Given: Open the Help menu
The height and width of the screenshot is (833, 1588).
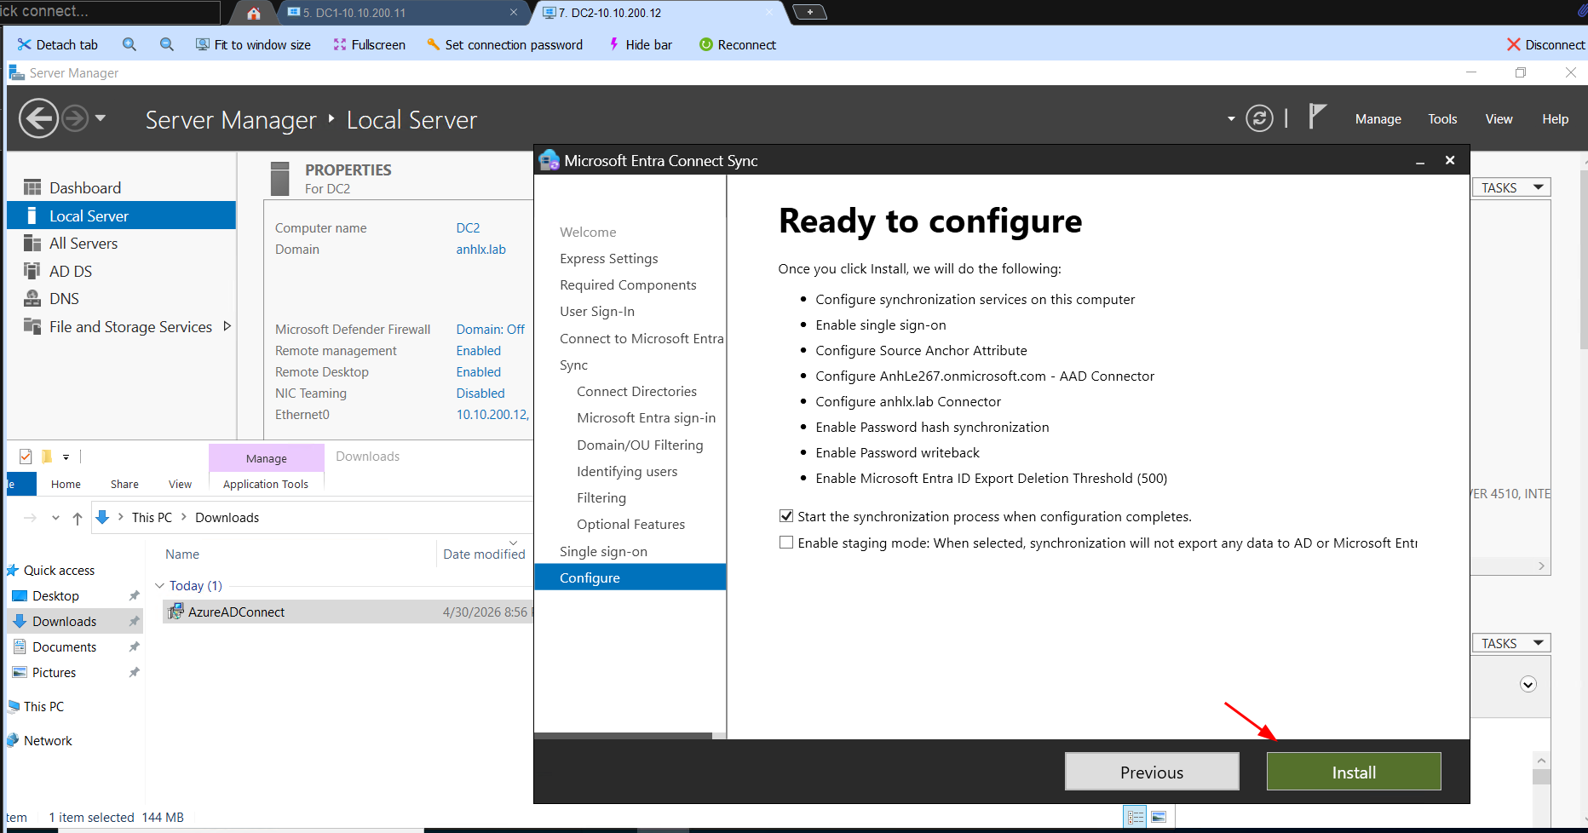Looking at the screenshot, I should (x=1555, y=119).
